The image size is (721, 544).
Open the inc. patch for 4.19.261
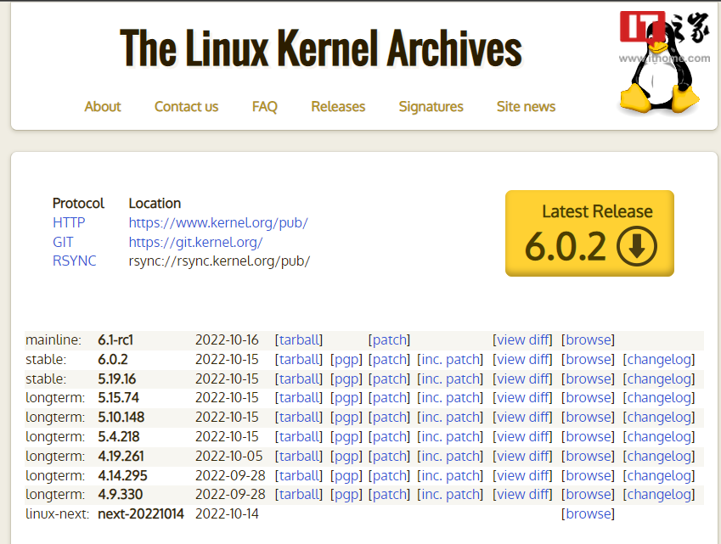[450, 456]
